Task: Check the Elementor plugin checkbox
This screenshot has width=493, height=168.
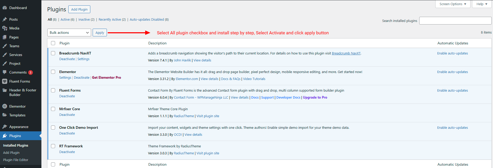Action: tap(53, 72)
